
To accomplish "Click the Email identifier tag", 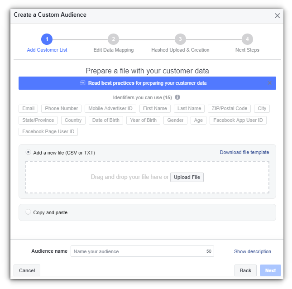I will click(x=29, y=108).
